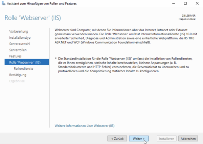Select the Vorbereitung step
This screenshot has width=203, height=144.
coord(19,31)
